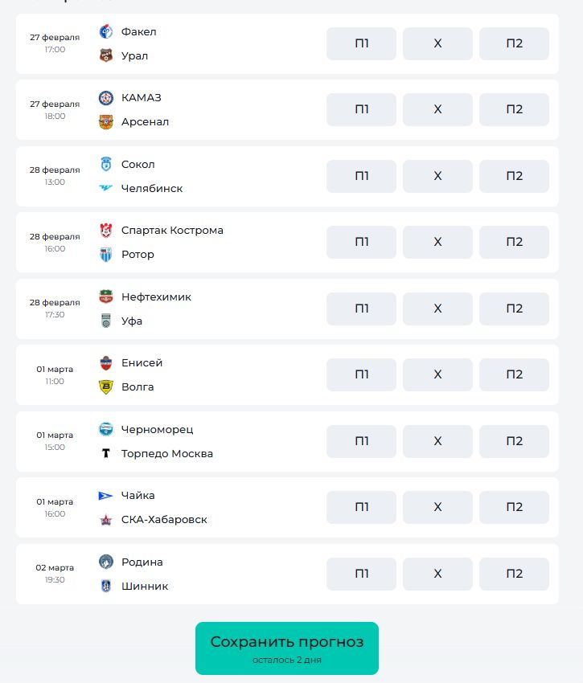
Task: Choose draw X for КАМАЗ vs Арсенал
Action: point(437,110)
